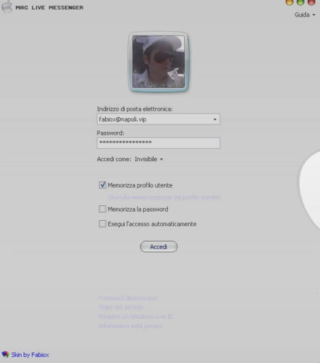Screen dimensions: 320x363
Task: Open the Guida menu
Action: 305,15
